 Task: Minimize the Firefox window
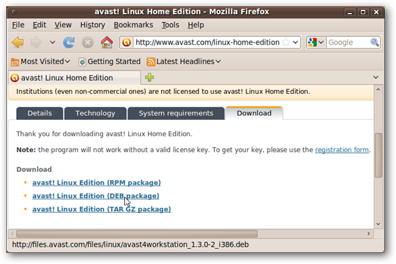(x=350, y=12)
